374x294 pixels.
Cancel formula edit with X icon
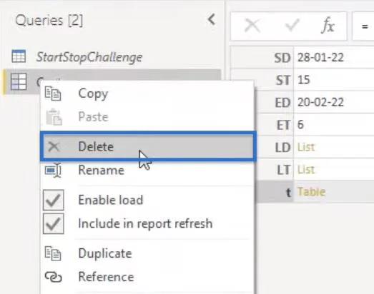tap(252, 26)
